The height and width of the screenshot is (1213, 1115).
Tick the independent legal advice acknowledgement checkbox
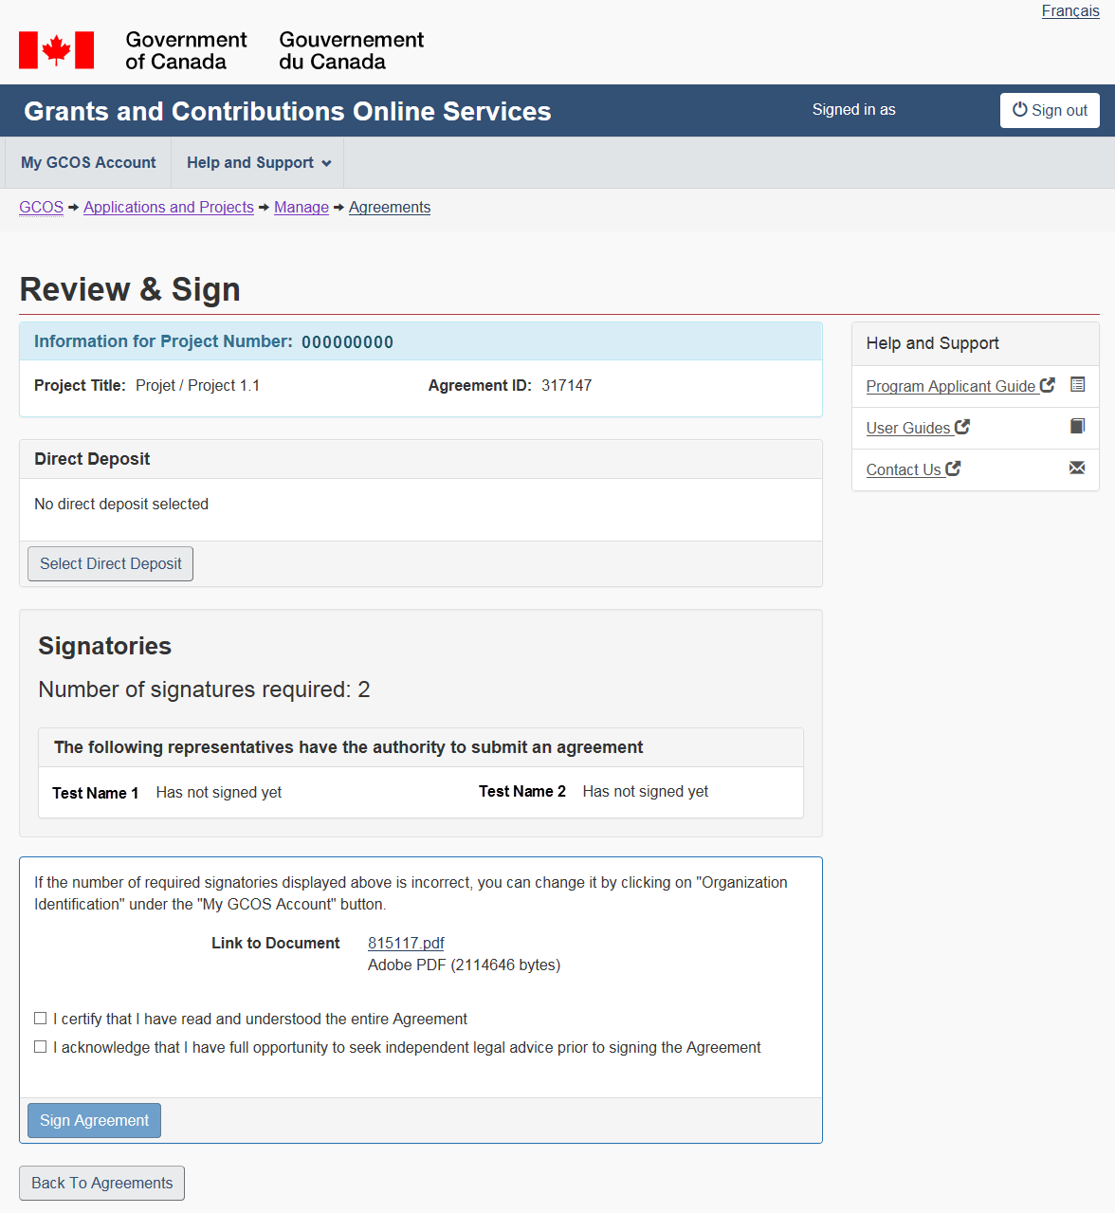[41, 1047]
